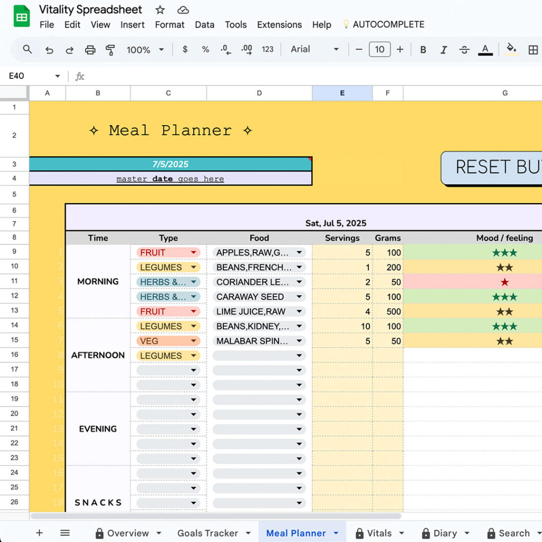Select grams value 500 for lime juice
This screenshot has width=542, height=542.
pos(388,311)
